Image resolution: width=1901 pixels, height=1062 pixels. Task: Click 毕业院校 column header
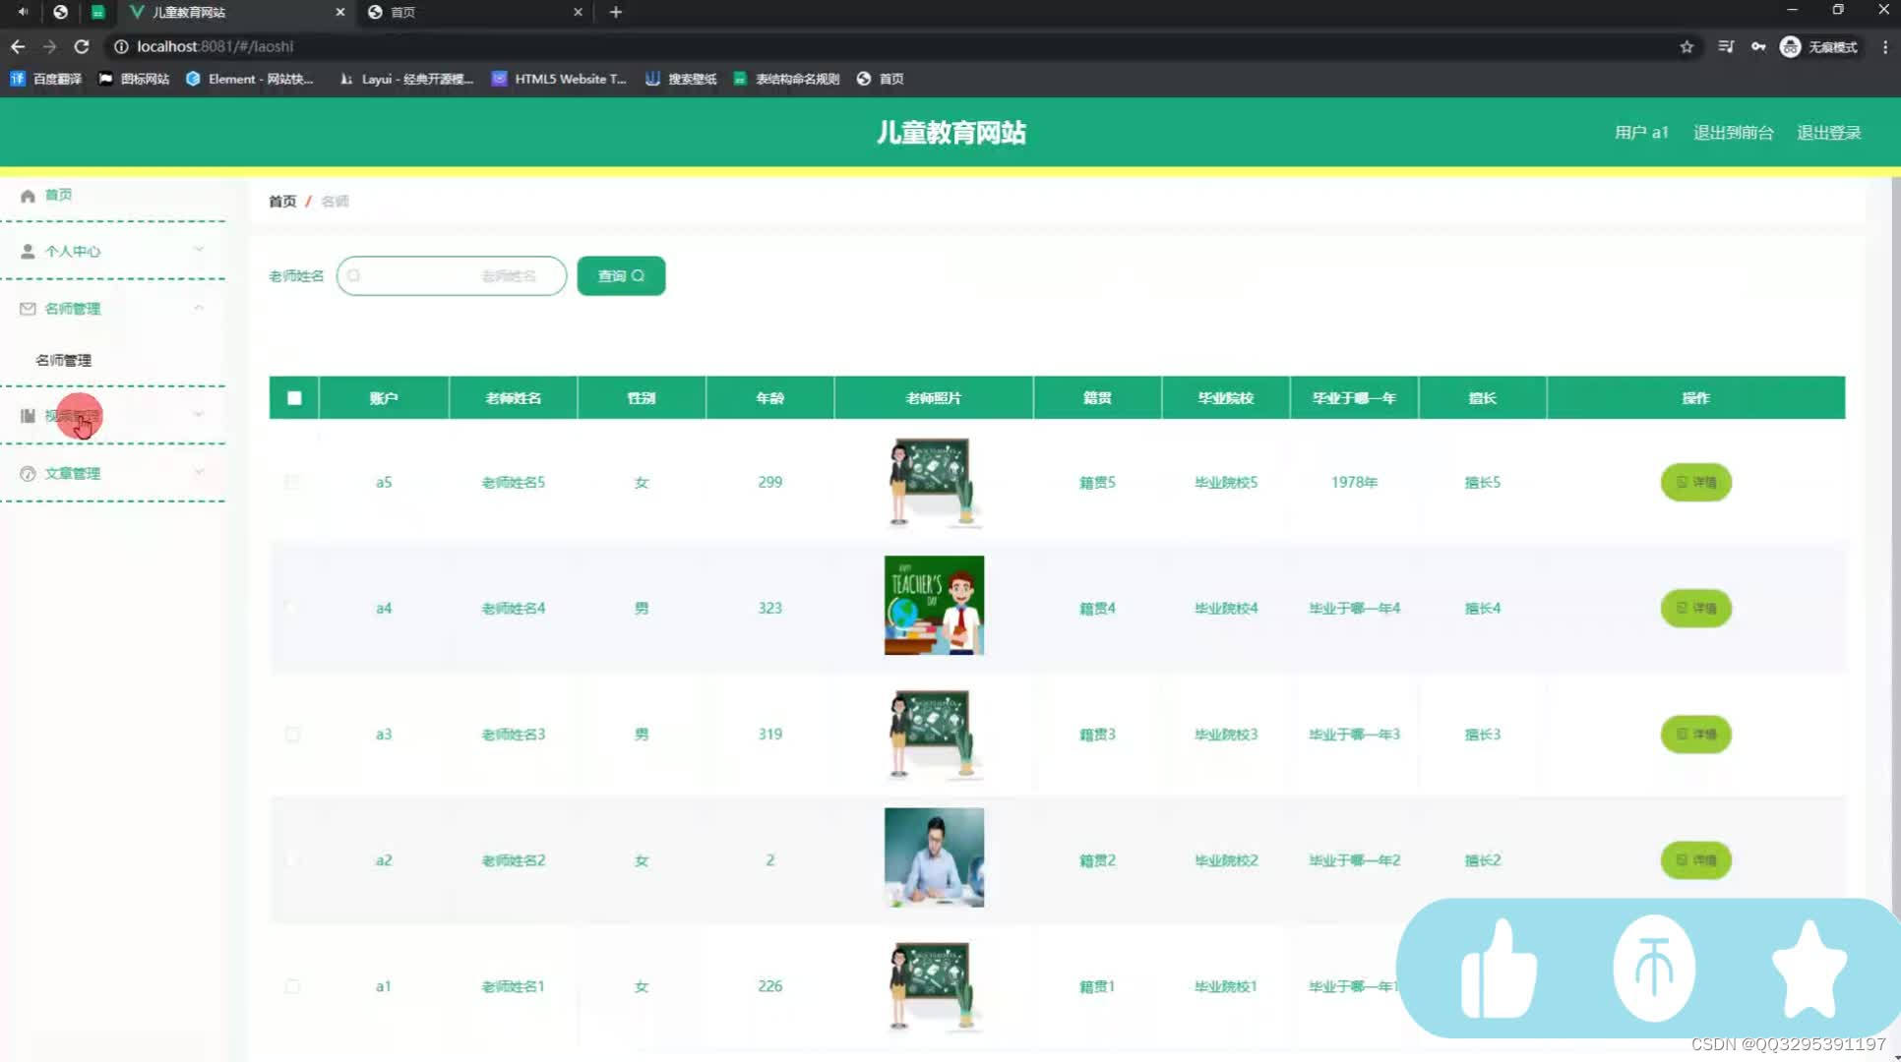click(1225, 398)
